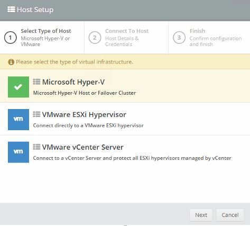Click the server icon beside VMware ESXi Hypervisor
Image resolution: width=250 pixels, height=226 pixels.
(36, 114)
